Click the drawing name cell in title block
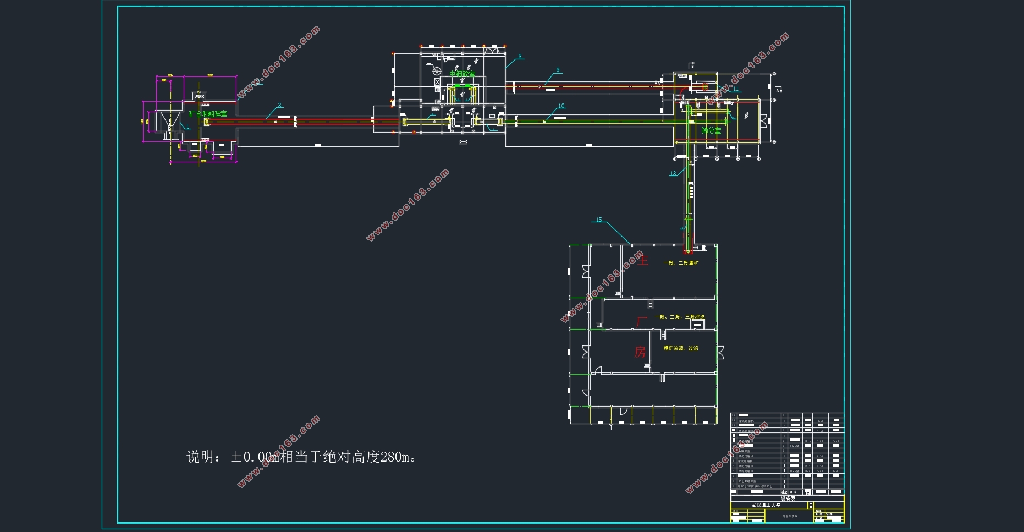This screenshot has height=532, width=1024. (x=788, y=517)
